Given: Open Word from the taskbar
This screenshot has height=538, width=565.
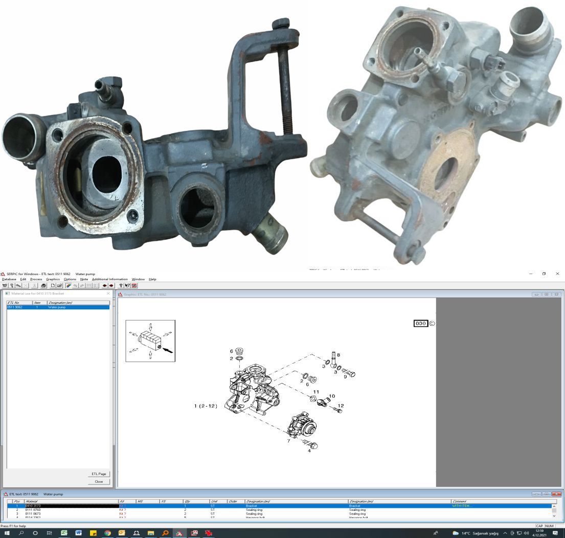Looking at the screenshot, I should tap(79, 533).
